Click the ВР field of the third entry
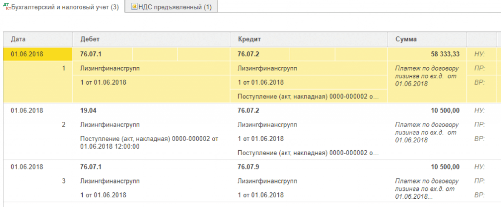Screen dimensions: 501x207 click(x=479, y=195)
